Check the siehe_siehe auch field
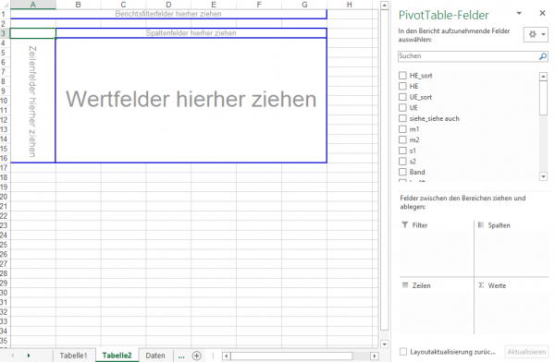Image resolution: width=555 pixels, height=362 pixels. click(402, 118)
